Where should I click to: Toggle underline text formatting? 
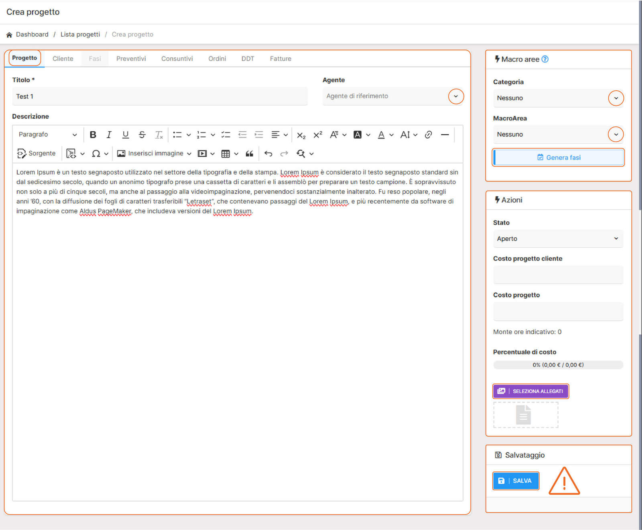[125, 135]
